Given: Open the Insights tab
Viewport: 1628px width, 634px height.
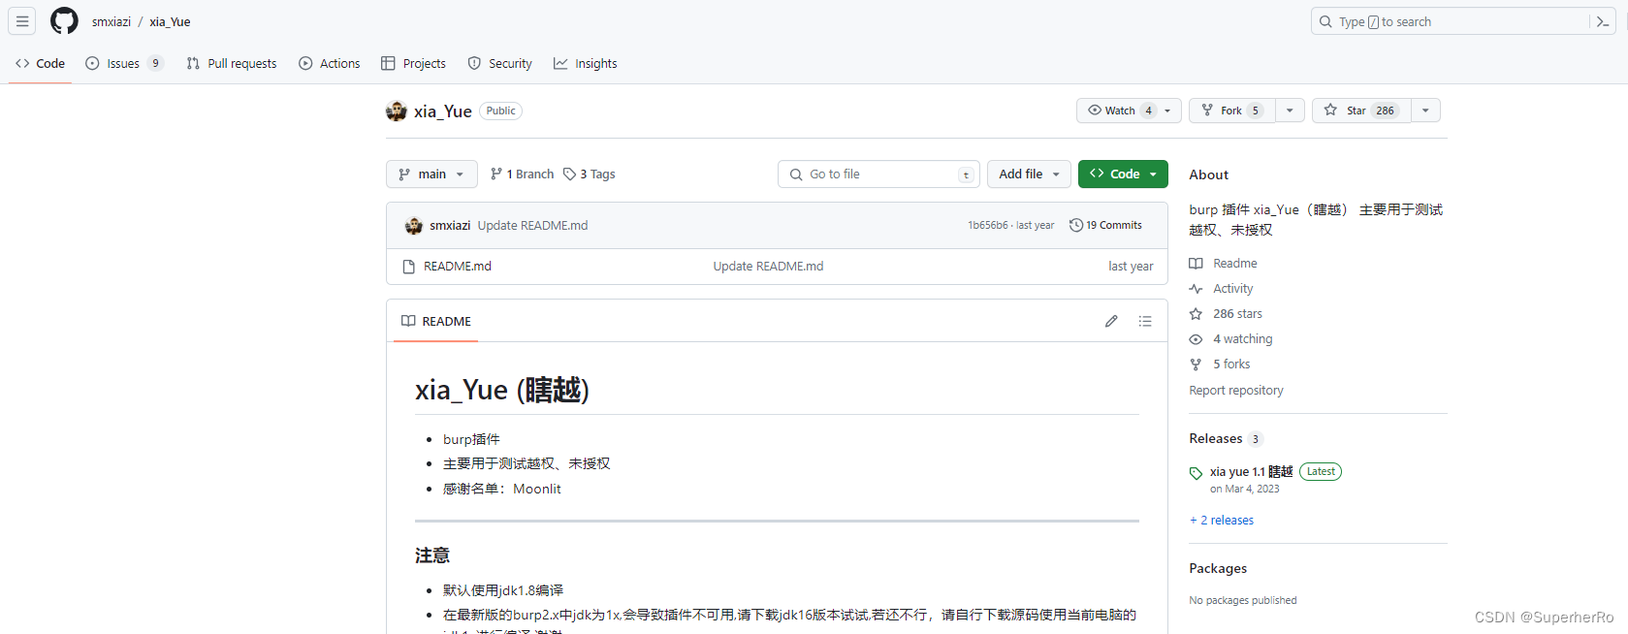Looking at the screenshot, I should pos(586,63).
